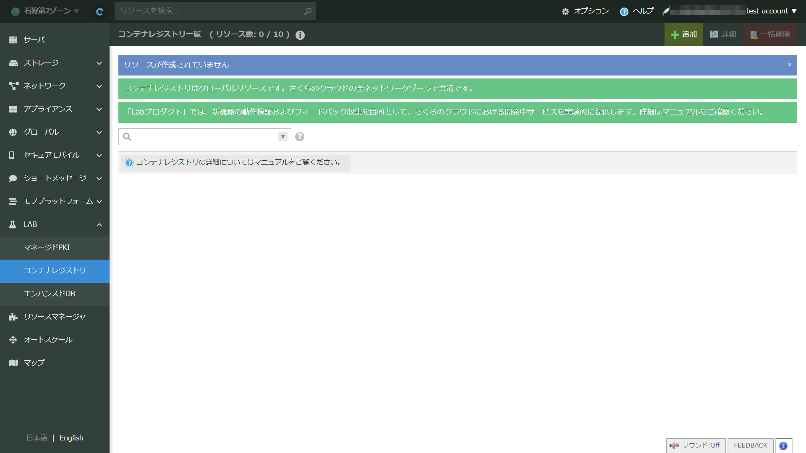Click the blue info icon at bottom right
Screen dimensions: 806x453
point(783,445)
